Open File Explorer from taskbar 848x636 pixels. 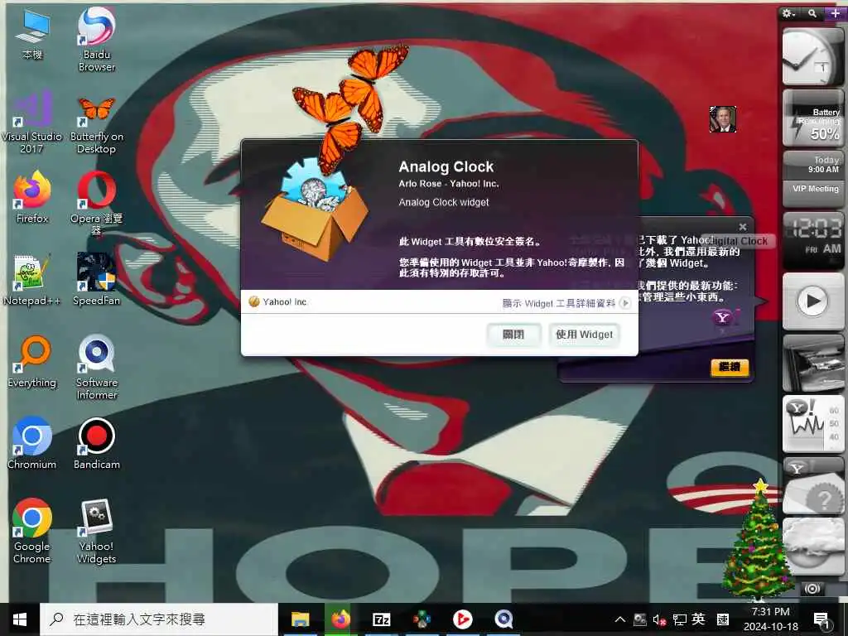[x=300, y=619]
